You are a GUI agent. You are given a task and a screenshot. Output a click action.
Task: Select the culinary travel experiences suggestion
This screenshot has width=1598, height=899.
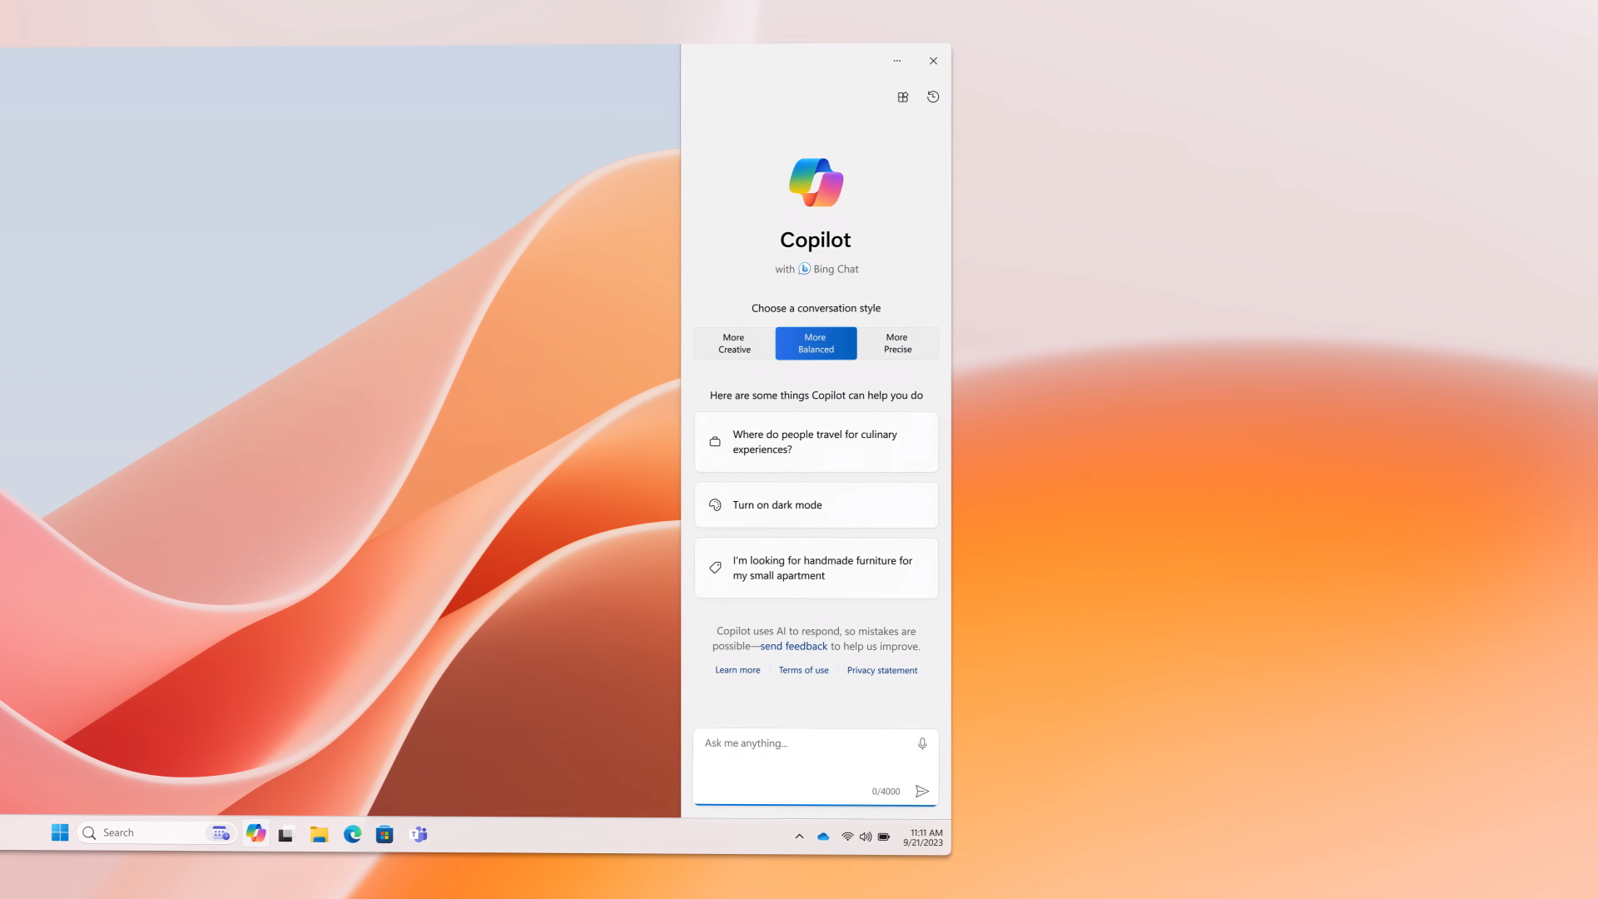coord(816,441)
